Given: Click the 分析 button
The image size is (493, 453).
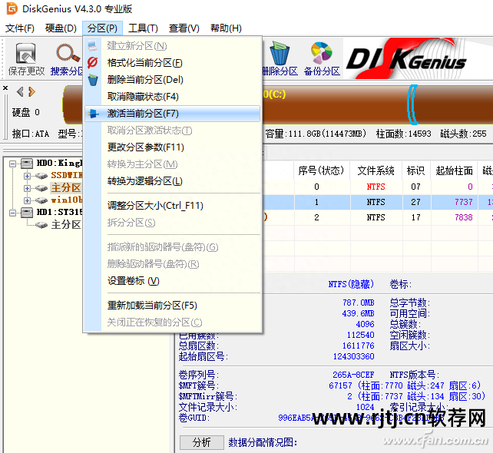Looking at the screenshot, I should pyautogui.click(x=201, y=442).
